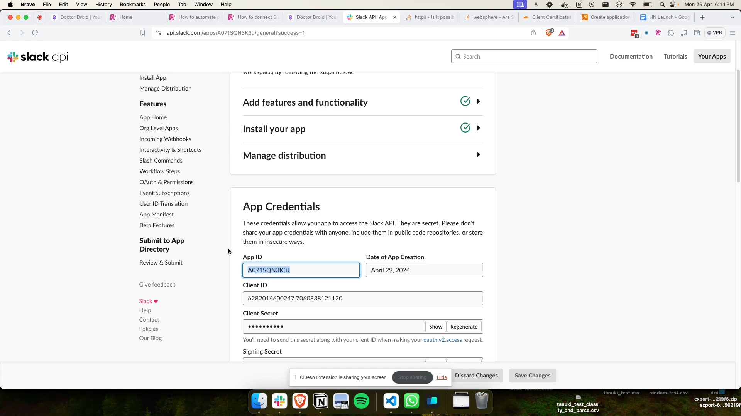Image resolution: width=741 pixels, height=416 pixels.
Task: Open the Bookmarks menu
Action: coord(133,4)
